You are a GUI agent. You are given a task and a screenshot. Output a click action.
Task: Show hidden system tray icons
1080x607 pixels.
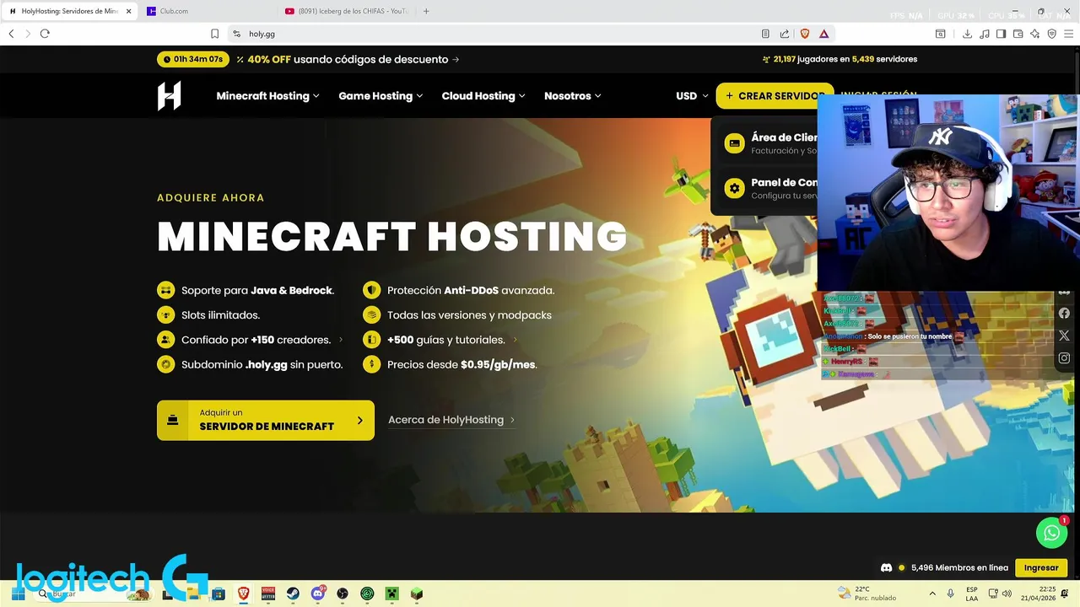point(932,594)
